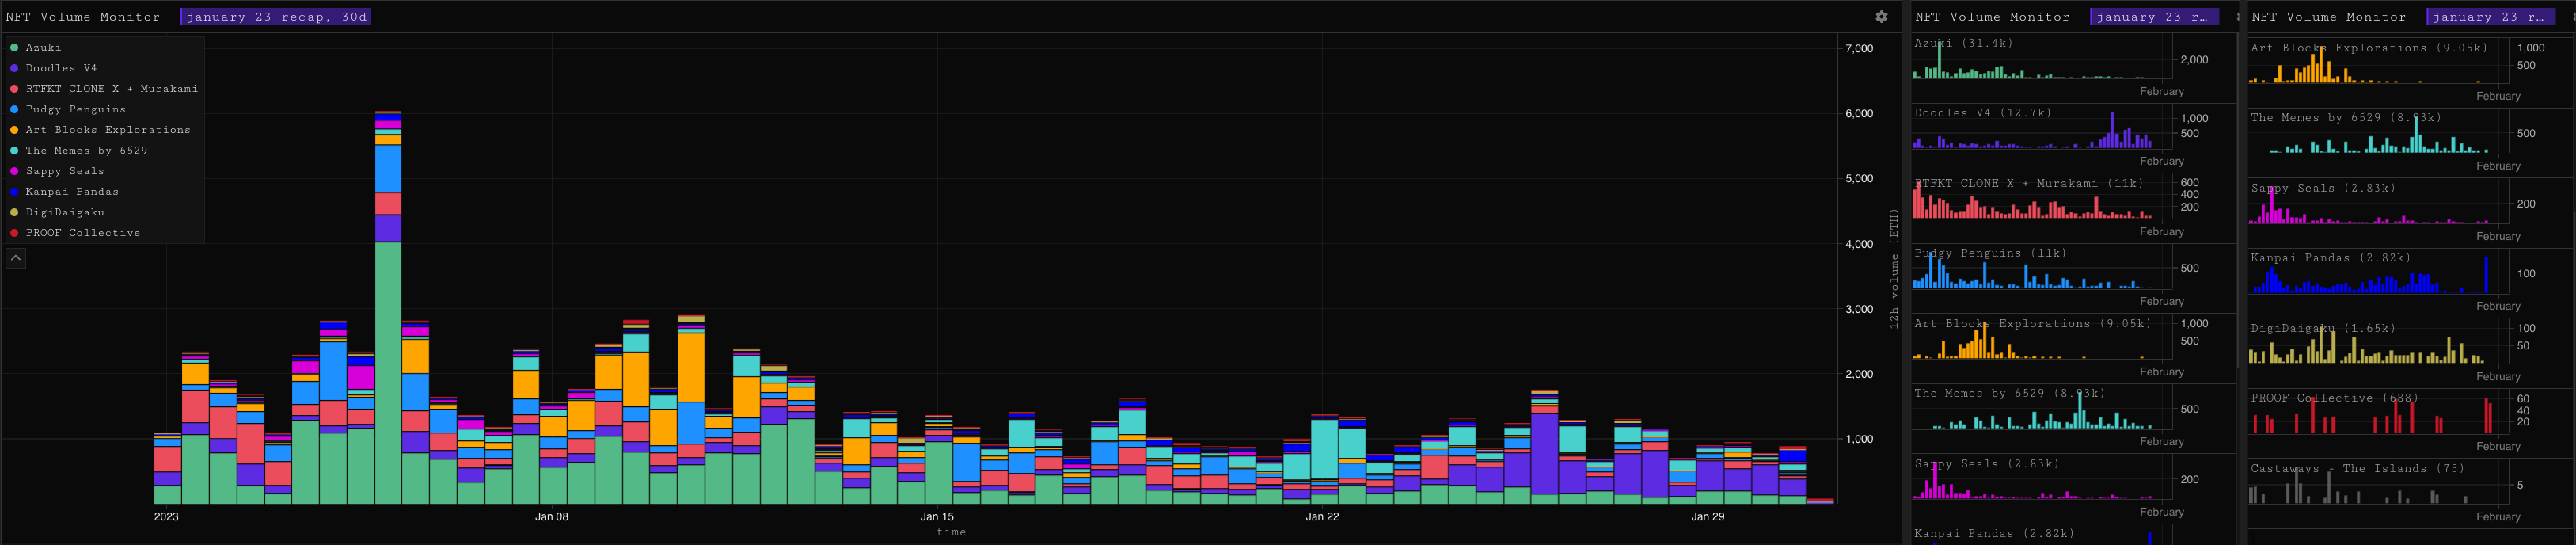The width and height of the screenshot is (2576, 545).
Task: Click the tallest stacked bar in the main chart
Action: (388, 307)
